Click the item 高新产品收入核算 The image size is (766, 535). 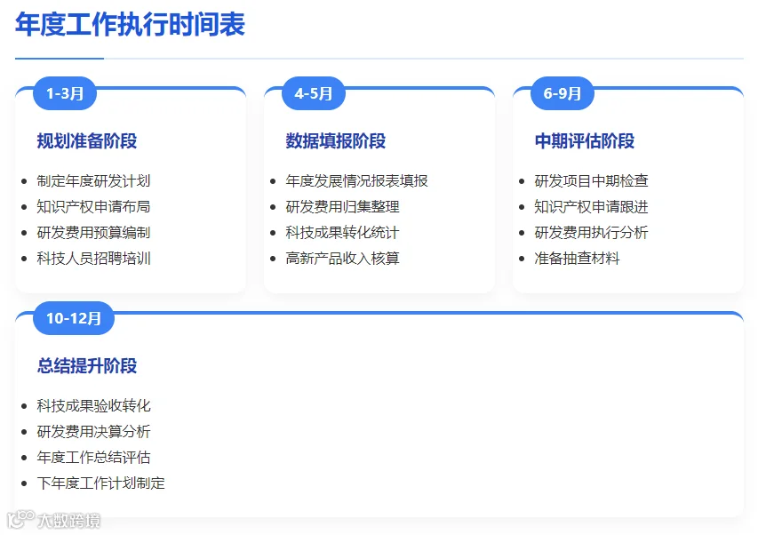tap(342, 258)
